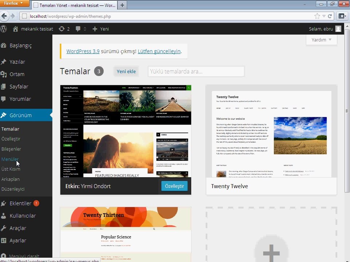Click the add new theme plus placeholder
Screen dimensions: 350x262
tap(271, 234)
